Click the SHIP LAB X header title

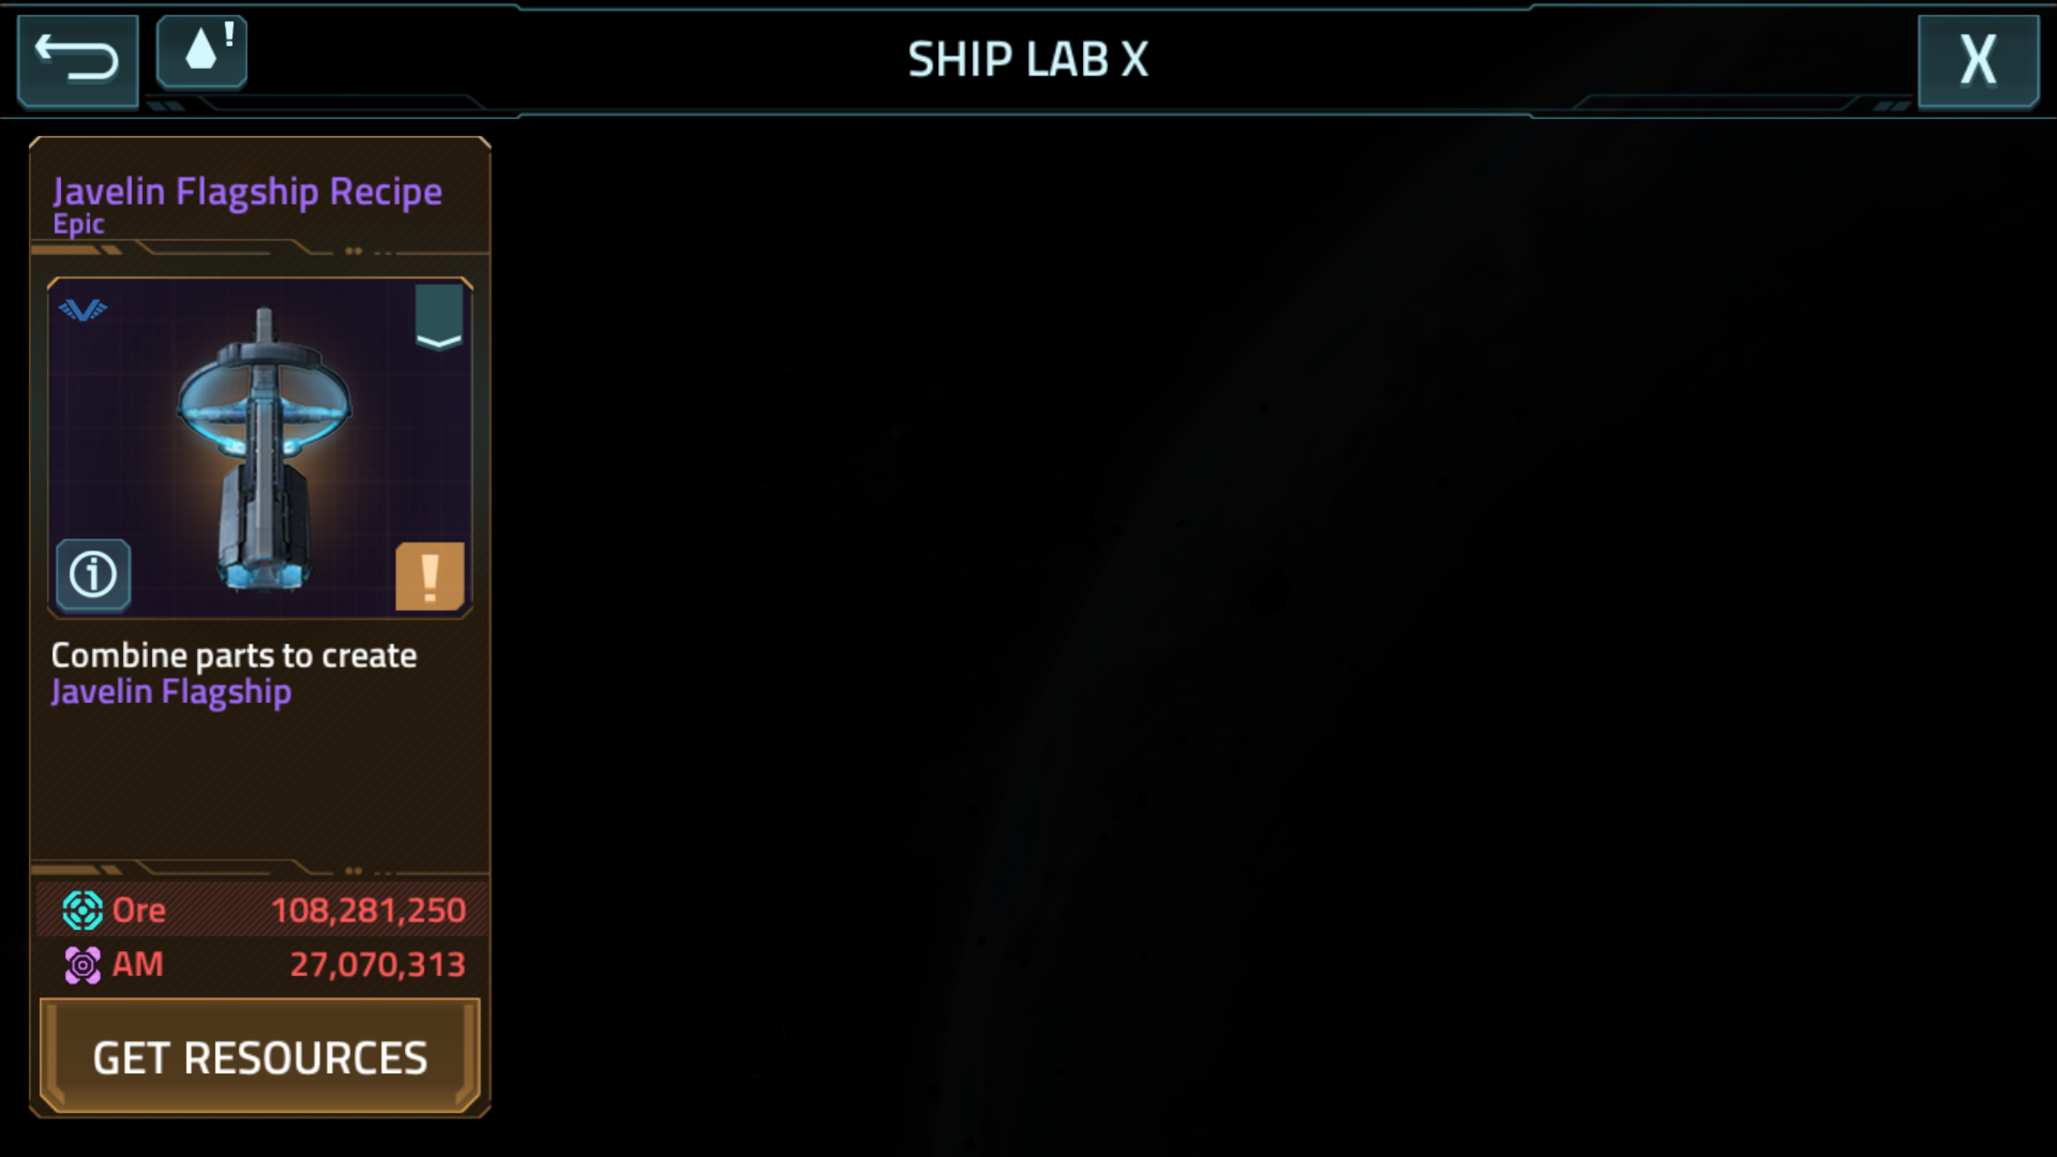tap(1028, 59)
